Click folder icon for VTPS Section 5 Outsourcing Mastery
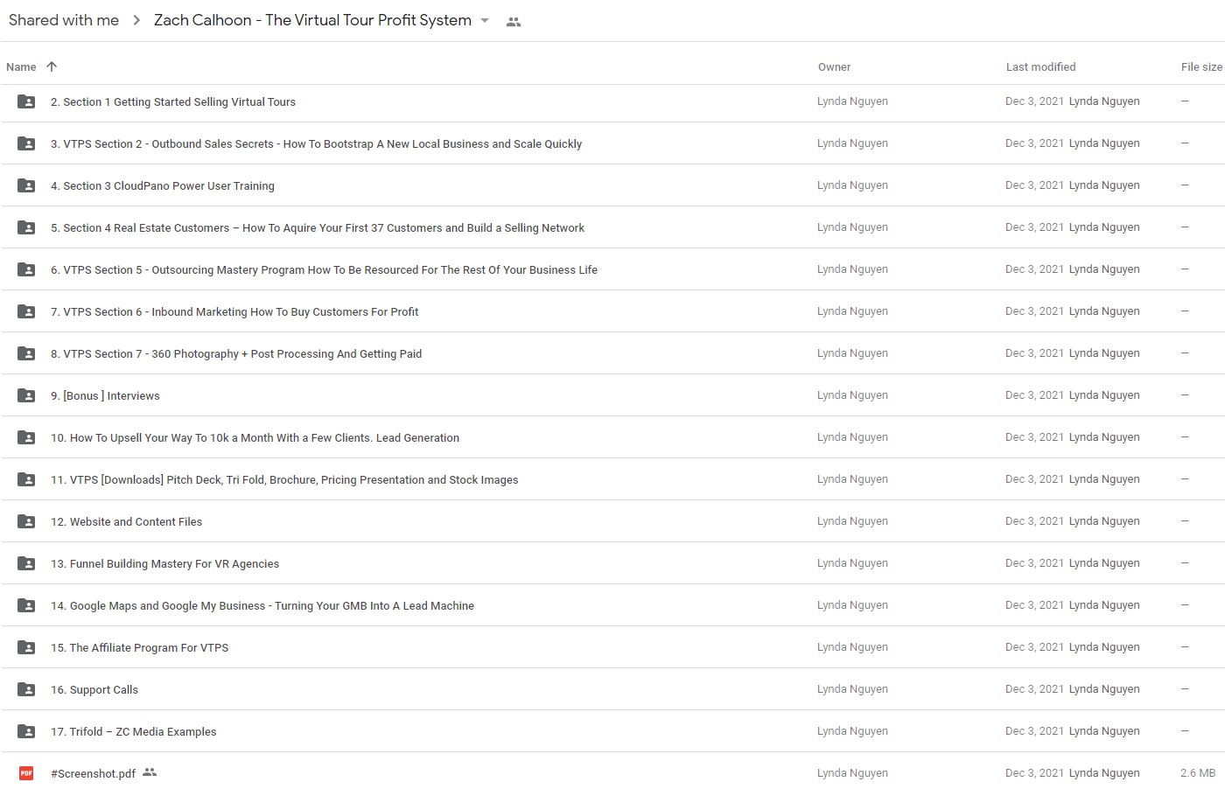1225x789 pixels. (x=26, y=269)
